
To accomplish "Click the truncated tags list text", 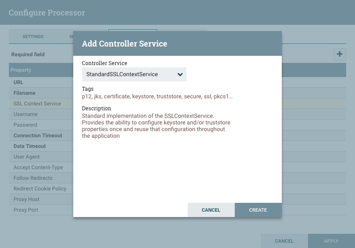I will (157, 96).
